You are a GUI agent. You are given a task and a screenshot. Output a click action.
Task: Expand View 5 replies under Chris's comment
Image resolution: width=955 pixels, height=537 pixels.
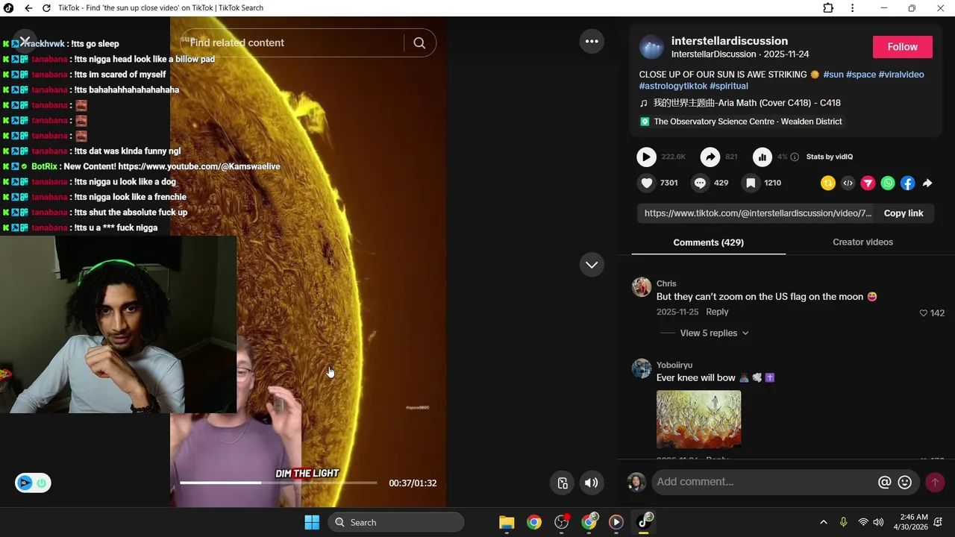[x=714, y=333]
